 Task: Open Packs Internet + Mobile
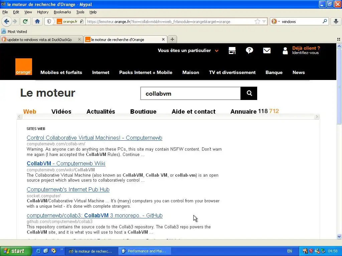[x=146, y=72]
